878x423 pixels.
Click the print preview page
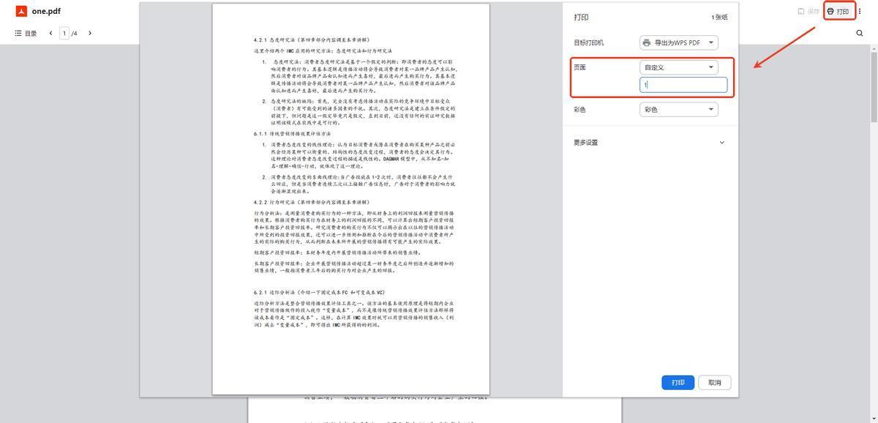pyautogui.click(x=350, y=198)
